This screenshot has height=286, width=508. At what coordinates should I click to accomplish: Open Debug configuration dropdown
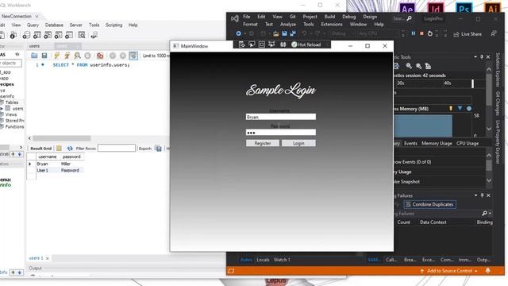(342, 33)
